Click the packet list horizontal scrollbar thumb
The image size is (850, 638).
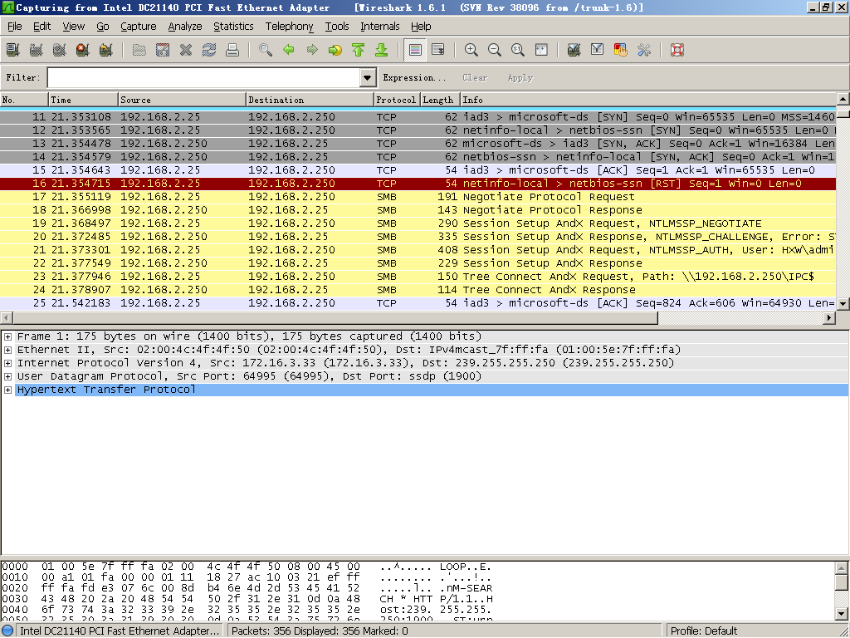pyautogui.click(x=335, y=318)
